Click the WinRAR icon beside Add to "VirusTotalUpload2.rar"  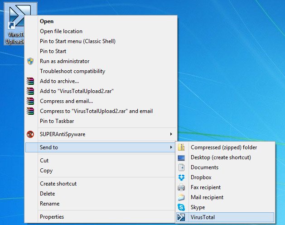pos(30,91)
